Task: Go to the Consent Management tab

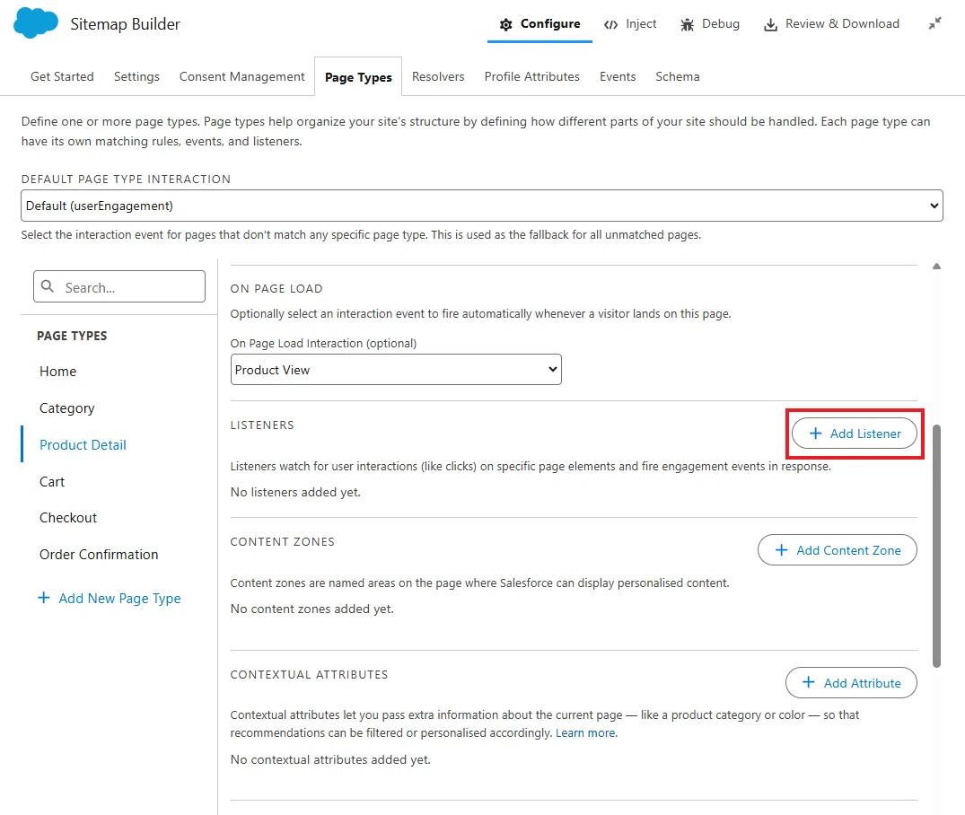Action: click(x=241, y=76)
